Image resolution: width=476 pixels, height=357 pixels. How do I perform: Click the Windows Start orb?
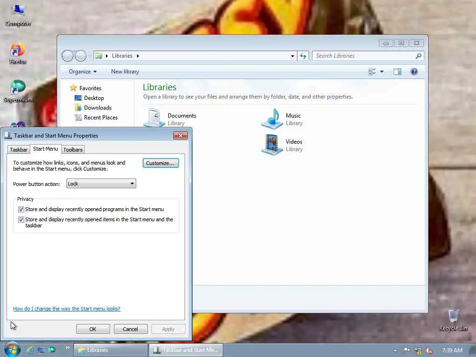(12, 350)
